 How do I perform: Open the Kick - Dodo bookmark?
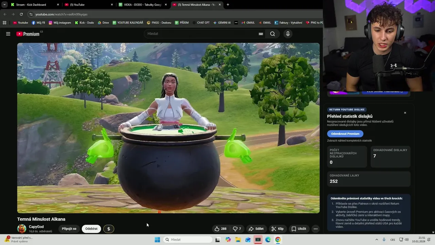point(84,23)
